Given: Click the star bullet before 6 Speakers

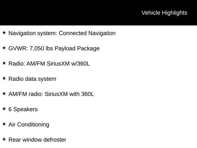Looking at the screenshot, I should point(4,109).
